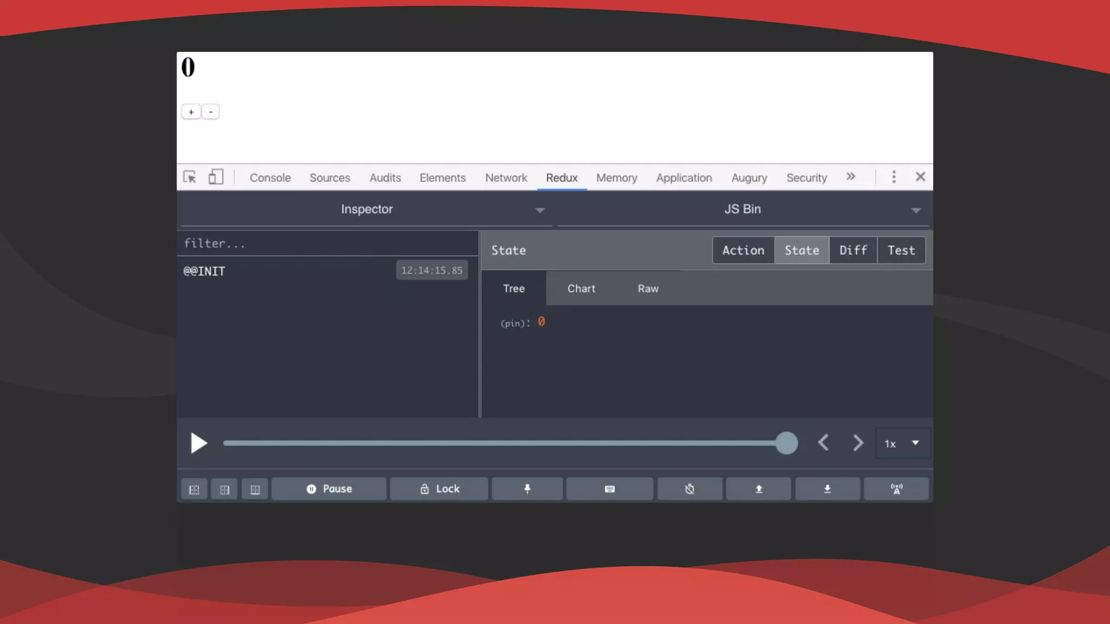The width and height of the screenshot is (1110, 624).
Task: Toggle device toolbar icon in DevTools
Action: point(216,177)
